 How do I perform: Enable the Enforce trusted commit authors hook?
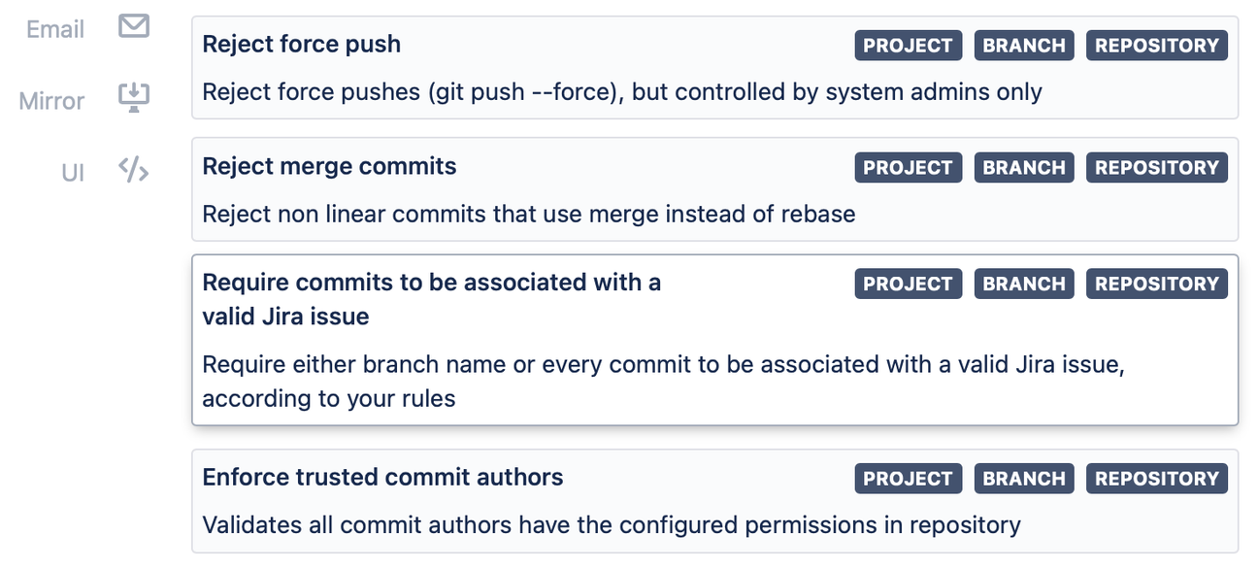(621, 500)
